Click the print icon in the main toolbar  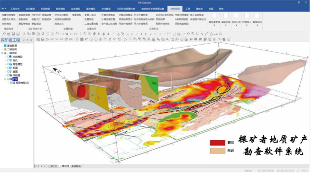click(x=38, y=34)
